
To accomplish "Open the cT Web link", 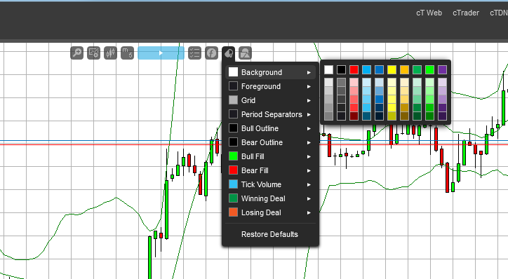I will [429, 13].
